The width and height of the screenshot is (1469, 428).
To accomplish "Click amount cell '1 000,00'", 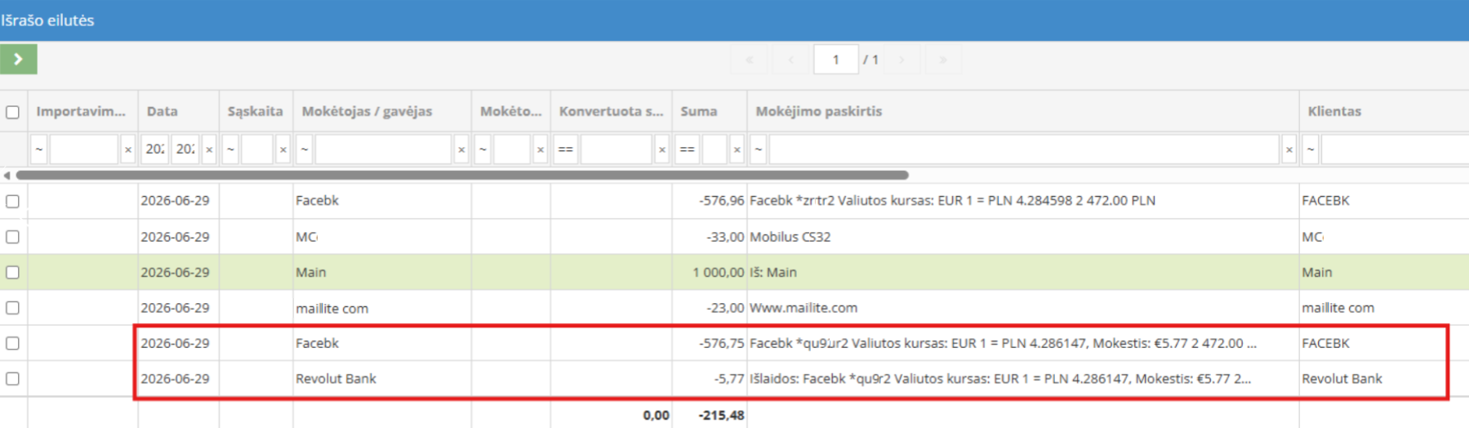I will coord(719,272).
